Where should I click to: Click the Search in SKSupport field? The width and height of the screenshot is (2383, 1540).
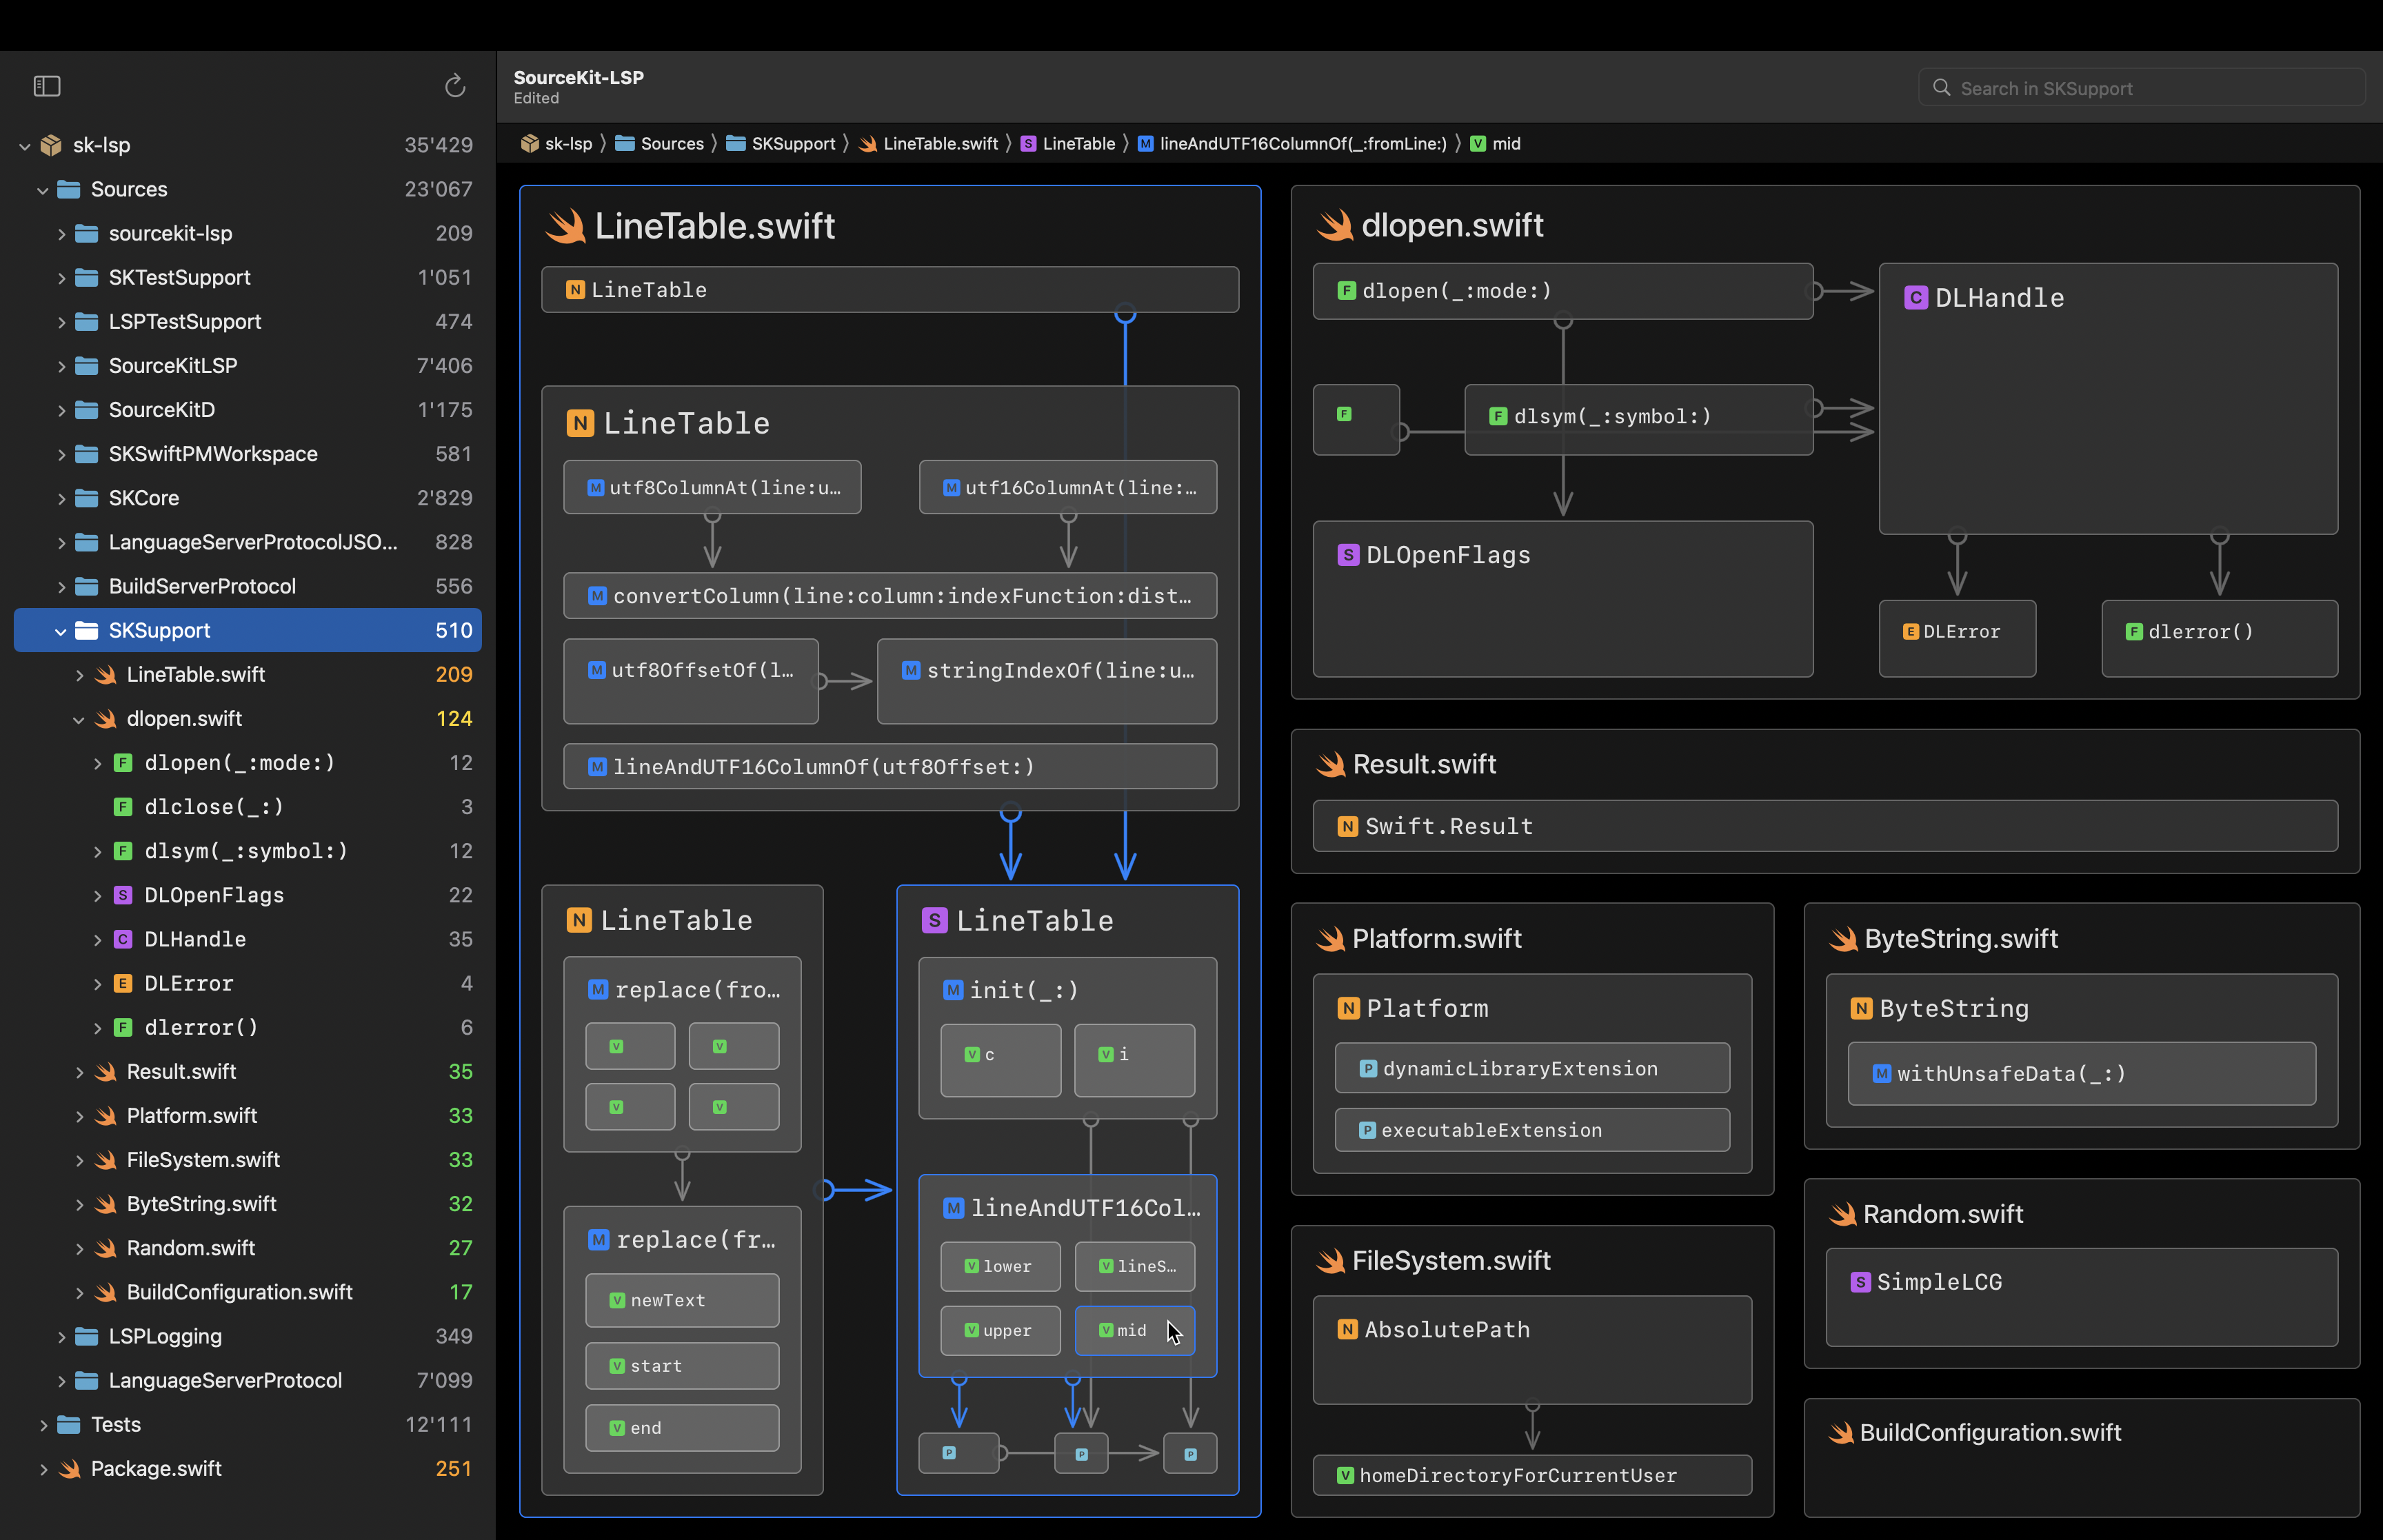point(2141,88)
